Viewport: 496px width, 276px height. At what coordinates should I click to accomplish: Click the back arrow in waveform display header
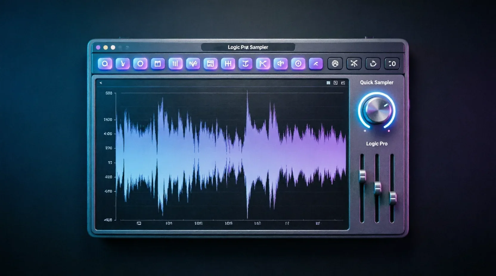coord(101,83)
